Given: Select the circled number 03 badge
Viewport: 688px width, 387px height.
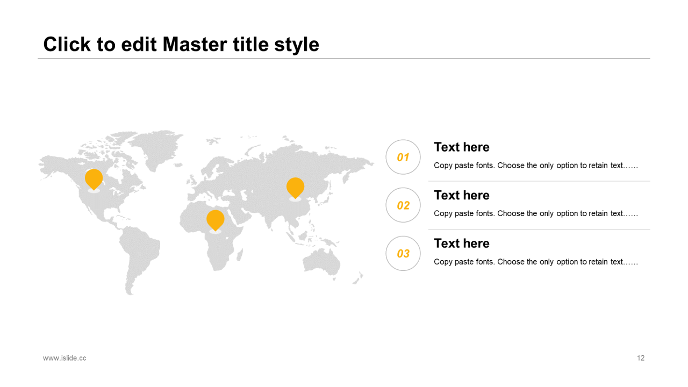Looking at the screenshot, I should [x=403, y=253].
